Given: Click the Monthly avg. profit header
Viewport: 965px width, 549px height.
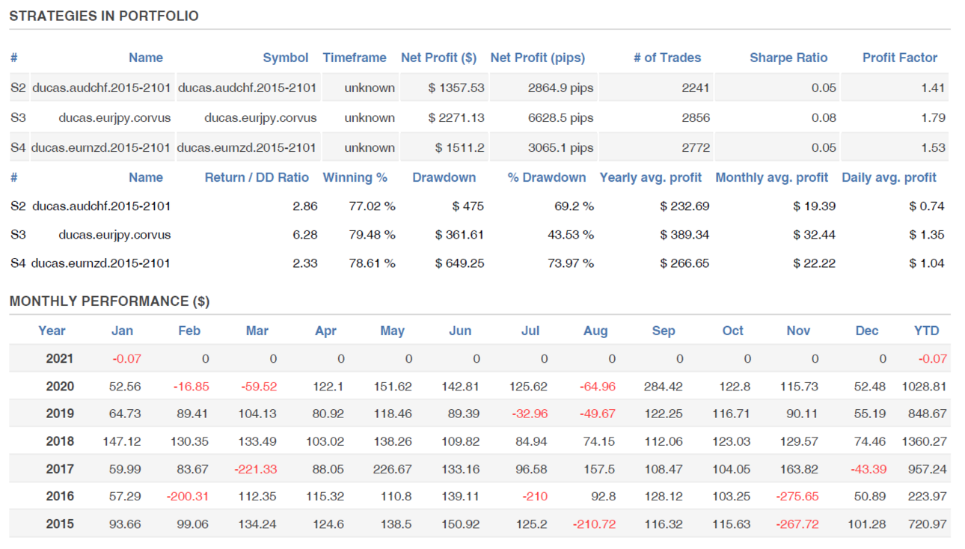Looking at the screenshot, I should coord(772,177).
